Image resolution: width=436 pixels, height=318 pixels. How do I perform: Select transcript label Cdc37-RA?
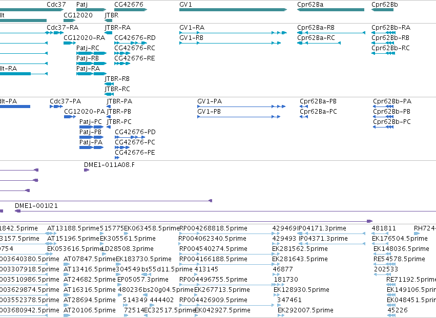tap(63, 28)
